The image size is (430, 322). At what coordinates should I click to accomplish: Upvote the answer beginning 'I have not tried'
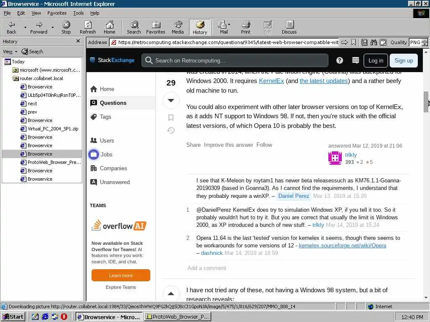[x=171, y=293]
